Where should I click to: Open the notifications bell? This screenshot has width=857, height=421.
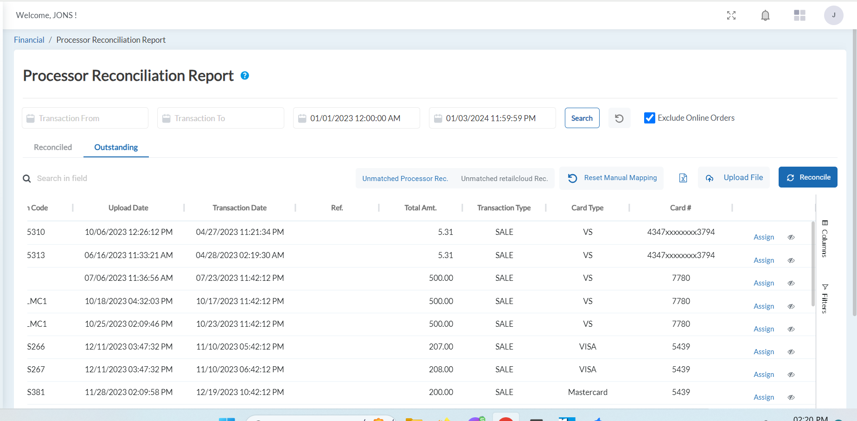pyautogui.click(x=765, y=15)
